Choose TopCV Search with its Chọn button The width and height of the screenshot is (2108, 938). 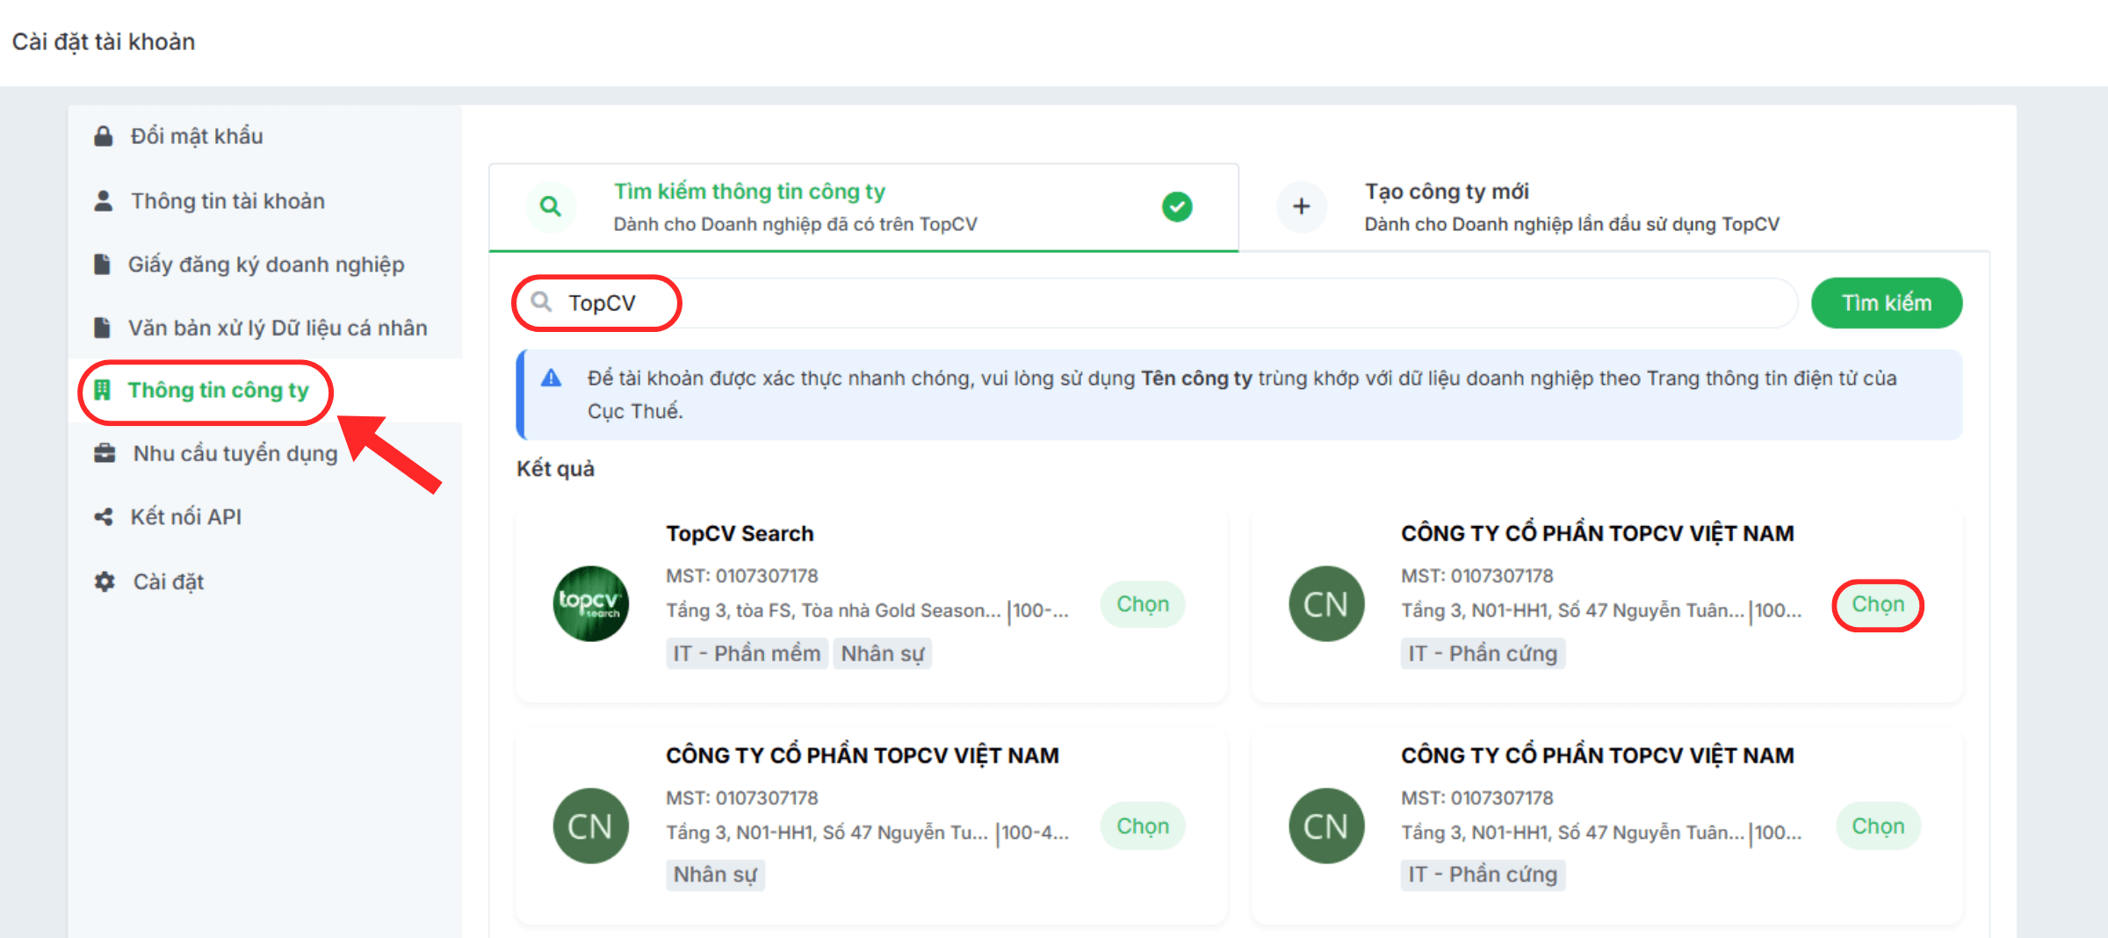click(1143, 604)
